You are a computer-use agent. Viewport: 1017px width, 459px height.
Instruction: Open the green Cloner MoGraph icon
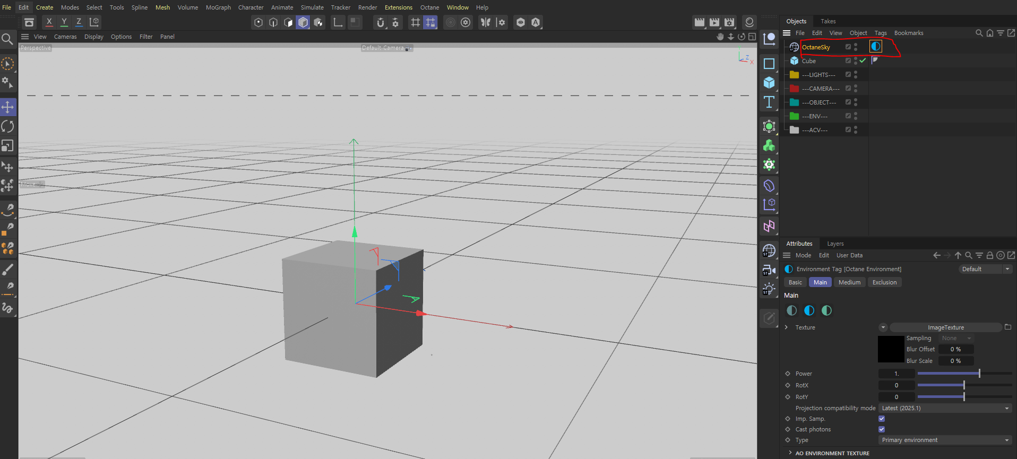[769, 145]
